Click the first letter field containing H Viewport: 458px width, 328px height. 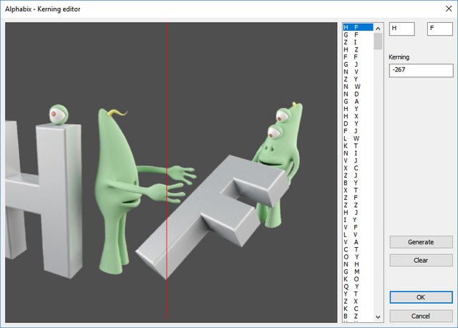click(x=402, y=29)
